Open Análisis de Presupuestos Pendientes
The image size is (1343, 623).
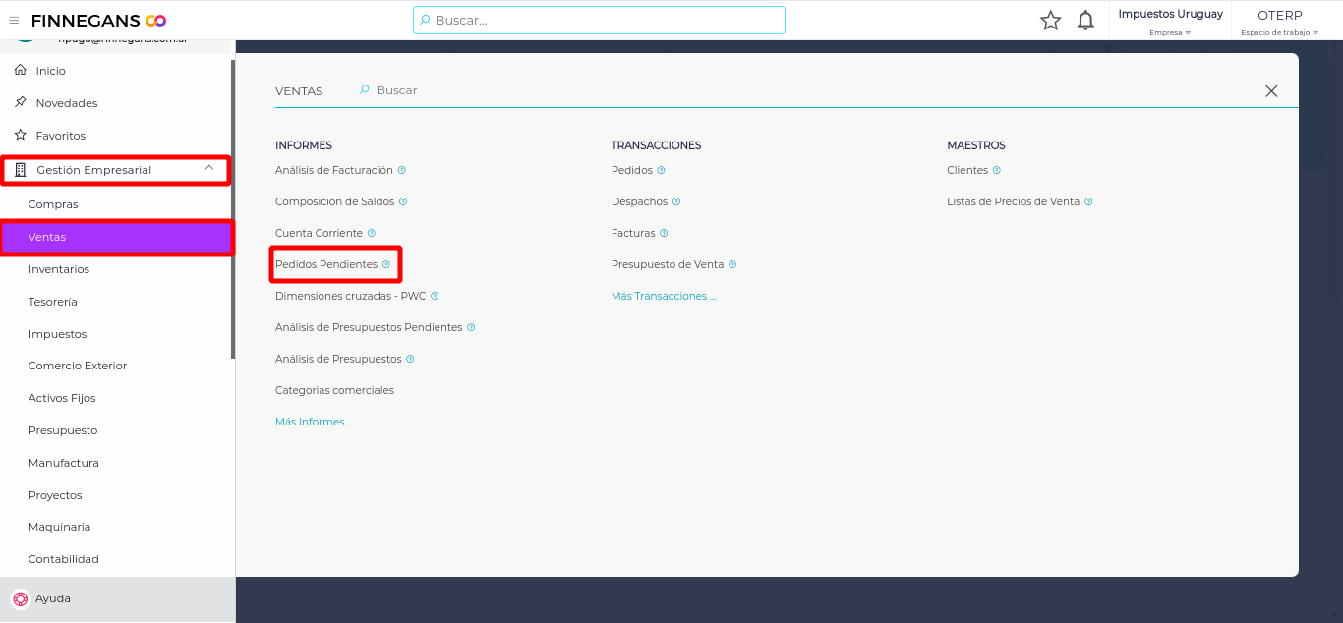coord(369,327)
